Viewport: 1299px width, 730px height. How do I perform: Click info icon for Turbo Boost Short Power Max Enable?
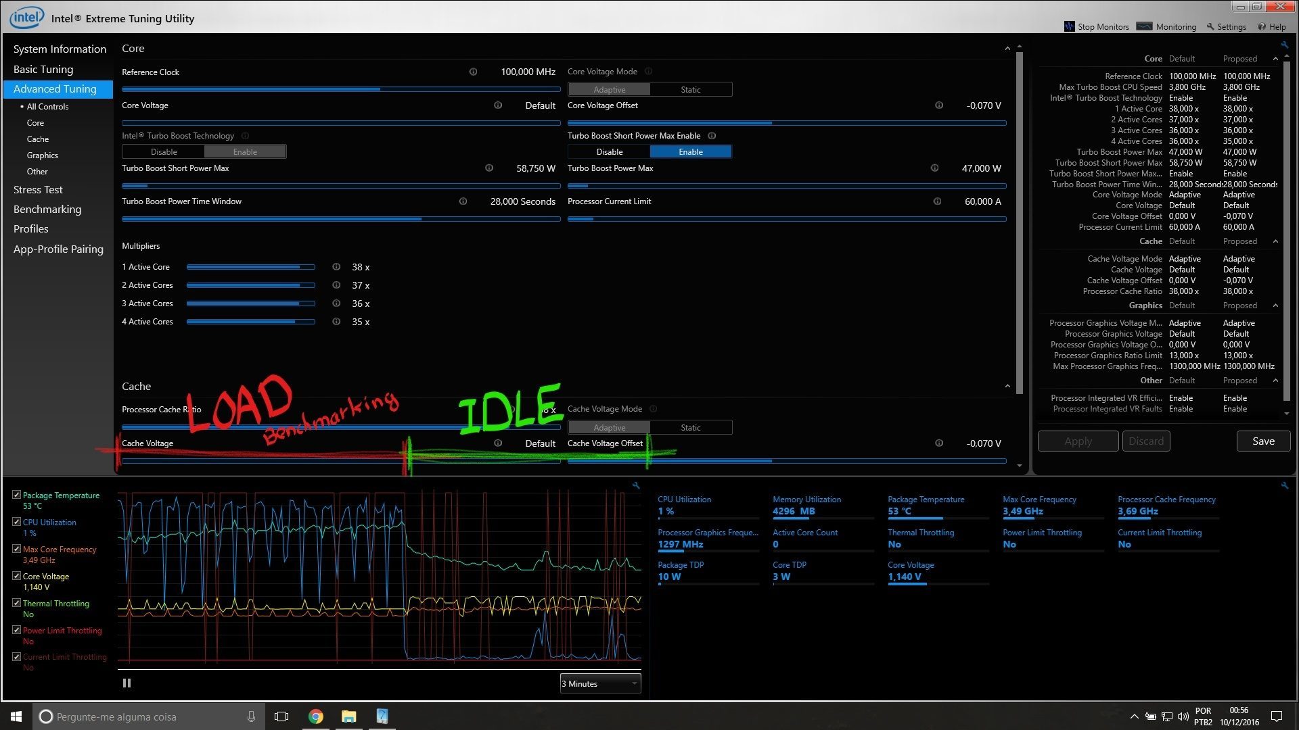click(x=712, y=136)
